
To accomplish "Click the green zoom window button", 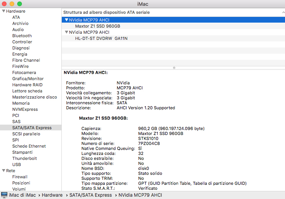I will coord(20,4).
